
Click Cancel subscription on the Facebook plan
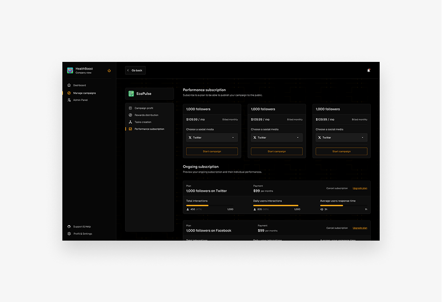(337, 228)
